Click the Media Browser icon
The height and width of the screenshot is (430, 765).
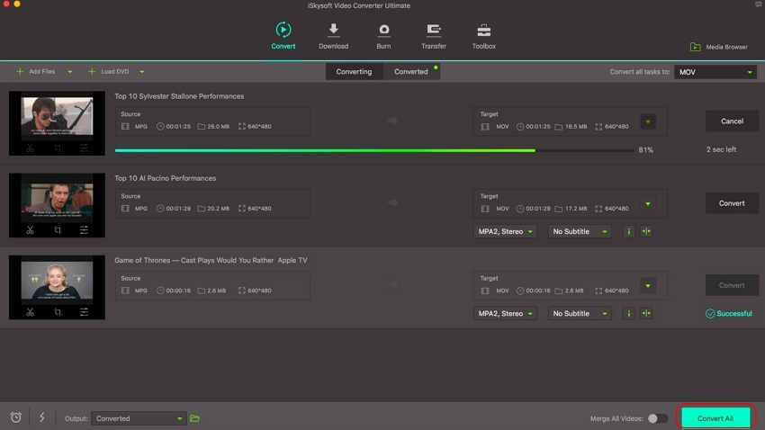click(696, 47)
